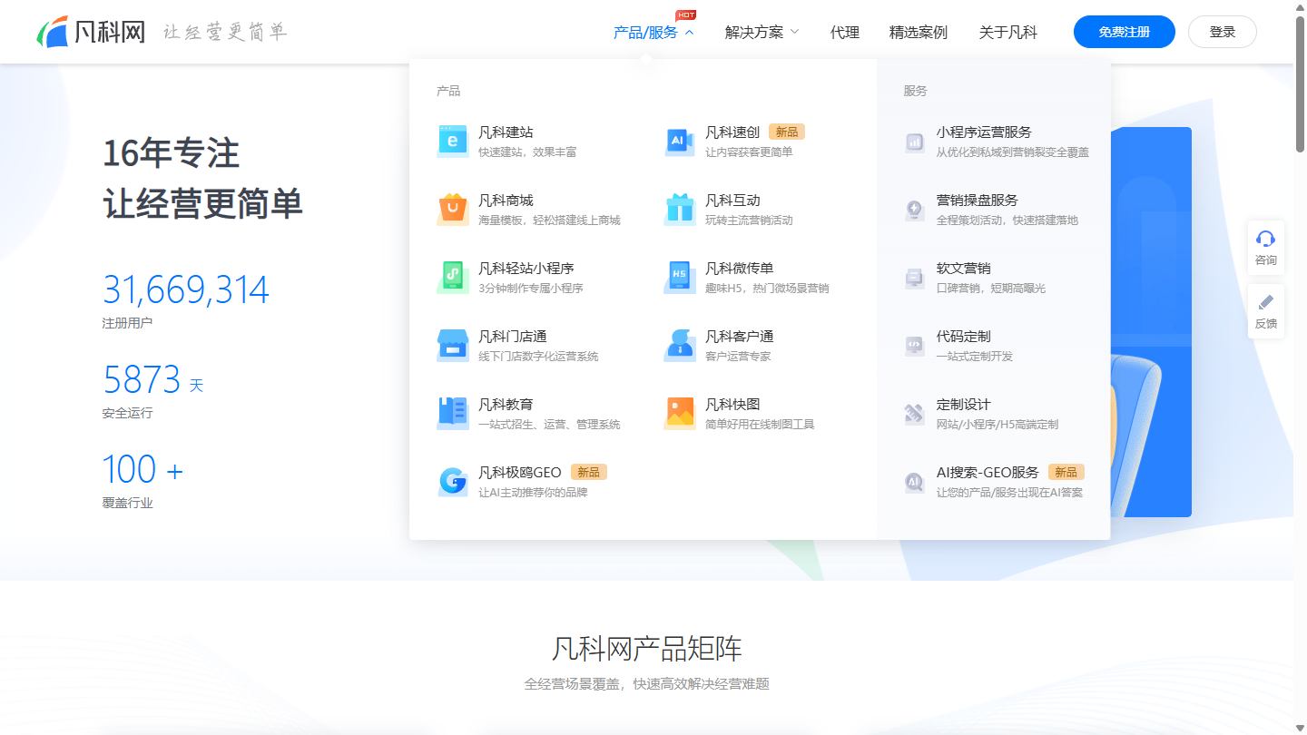The height and width of the screenshot is (735, 1307).
Task: Click the 凡科微传单 H5 icon
Action: pos(680,278)
